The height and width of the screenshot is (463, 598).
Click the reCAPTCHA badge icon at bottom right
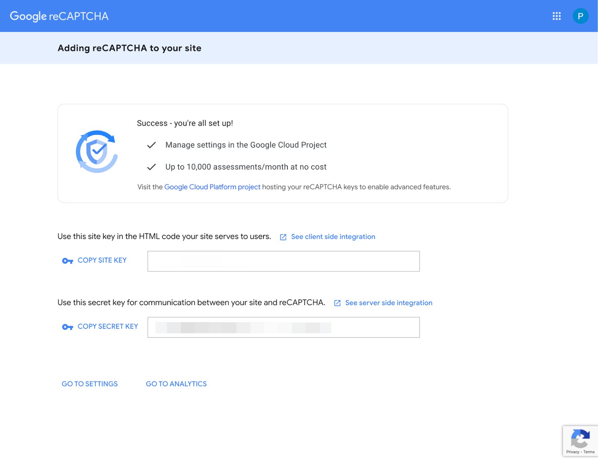pos(580,438)
